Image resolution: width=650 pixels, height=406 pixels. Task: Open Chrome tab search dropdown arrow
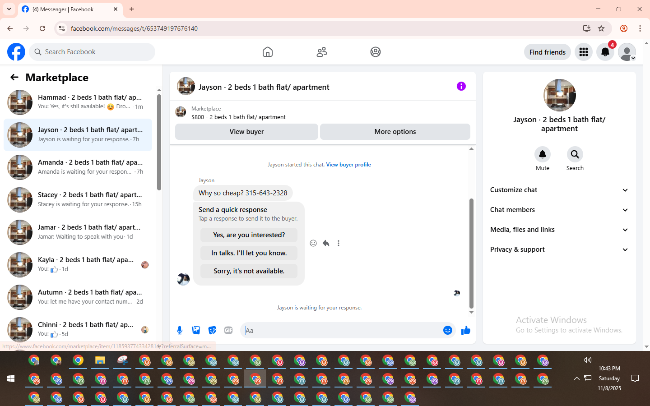(x=9, y=9)
